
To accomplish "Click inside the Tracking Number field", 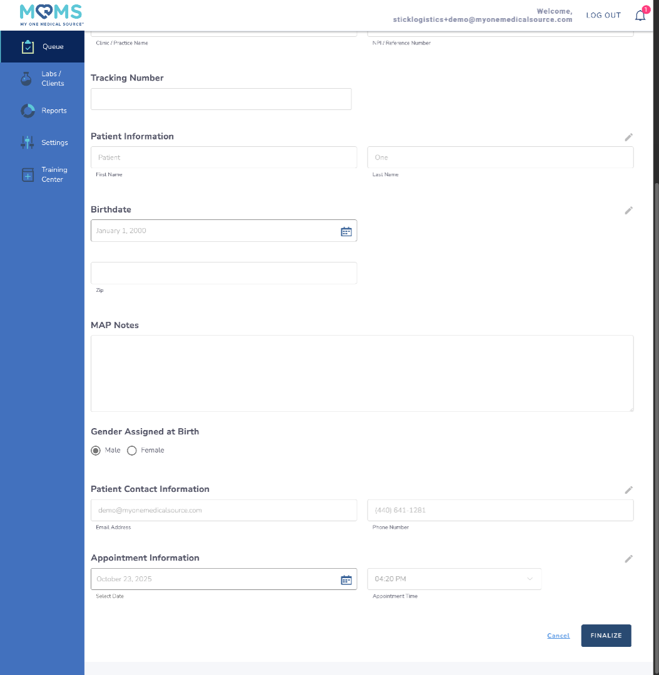I will (x=221, y=99).
